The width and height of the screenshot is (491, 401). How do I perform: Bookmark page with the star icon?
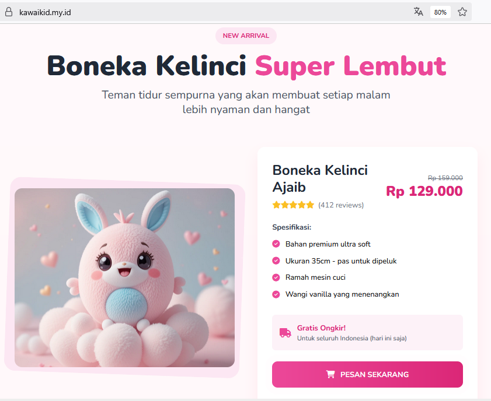[x=462, y=12]
